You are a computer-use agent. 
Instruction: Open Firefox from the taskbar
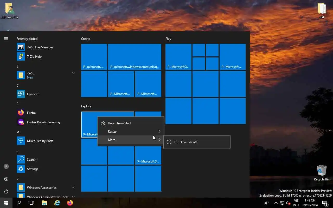pos(70,203)
